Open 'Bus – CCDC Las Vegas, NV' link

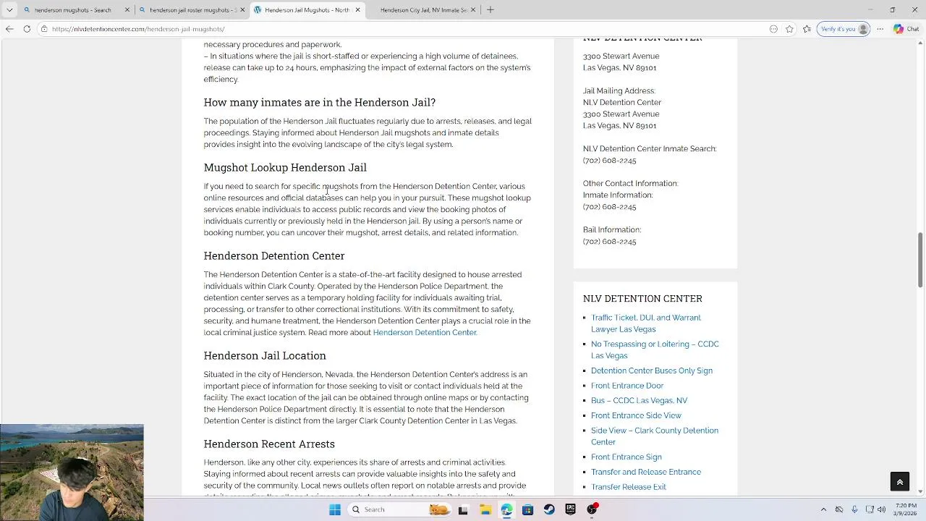click(639, 401)
